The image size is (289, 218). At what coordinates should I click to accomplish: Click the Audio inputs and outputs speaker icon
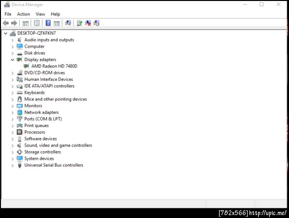point(20,40)
